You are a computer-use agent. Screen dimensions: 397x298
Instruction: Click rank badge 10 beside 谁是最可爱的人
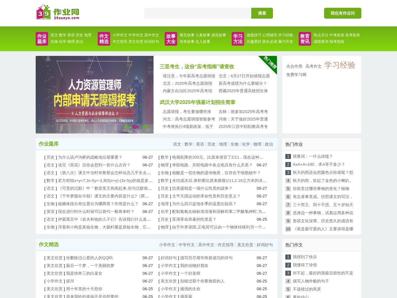click(x=288, y=229)
